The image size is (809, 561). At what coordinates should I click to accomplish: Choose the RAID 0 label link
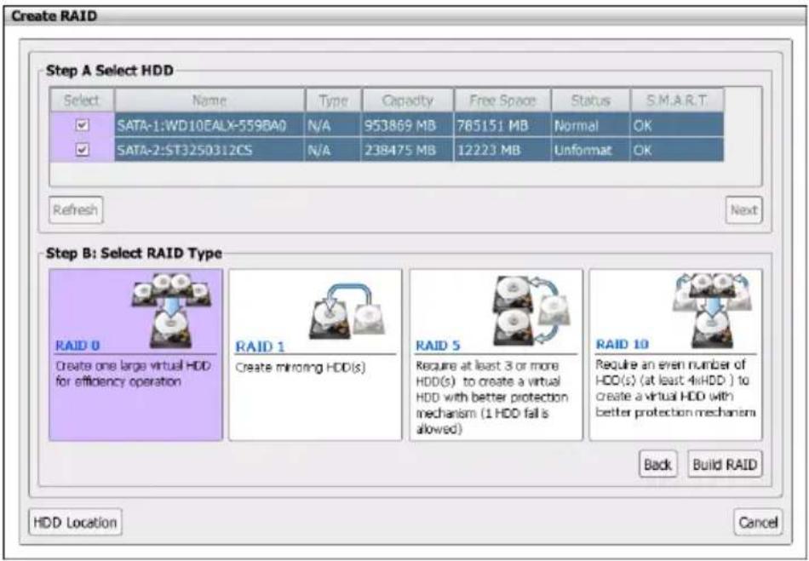click(x=77, y=346)
